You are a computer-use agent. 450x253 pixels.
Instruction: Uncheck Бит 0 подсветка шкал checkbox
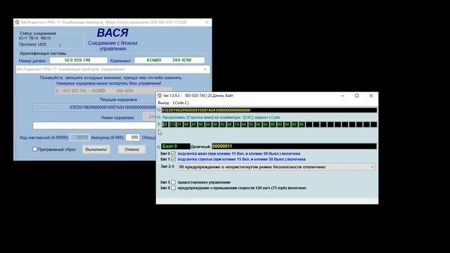[x=174, y=154]
